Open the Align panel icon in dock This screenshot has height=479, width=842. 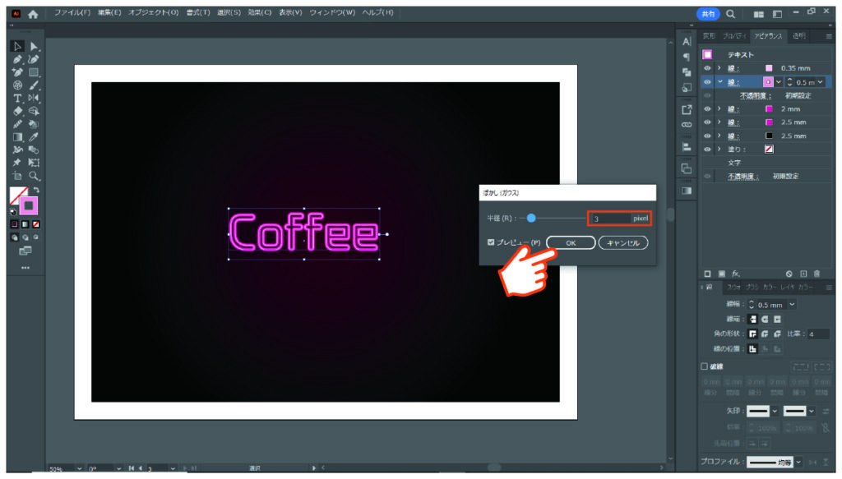pyautogui.click(x=687, y=146)
